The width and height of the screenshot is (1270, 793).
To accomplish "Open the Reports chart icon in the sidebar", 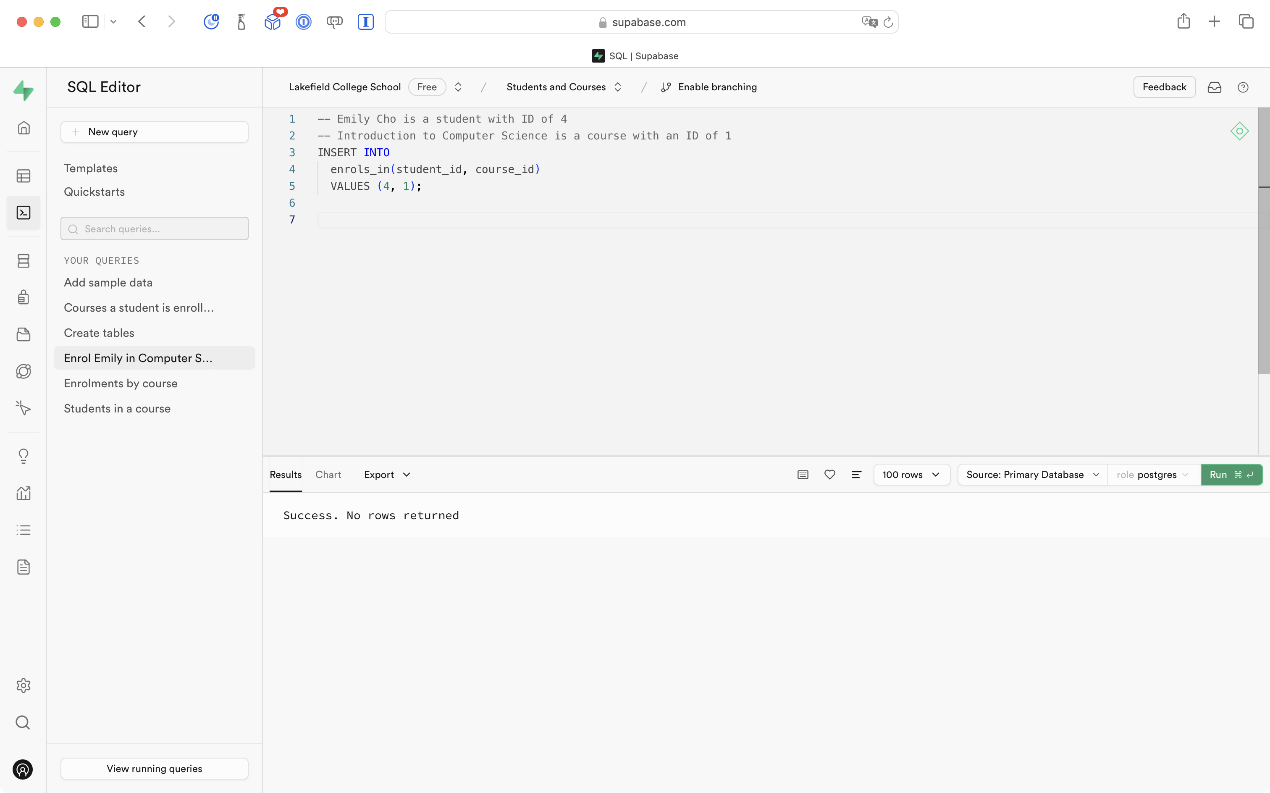I will (x=24, y=493).
